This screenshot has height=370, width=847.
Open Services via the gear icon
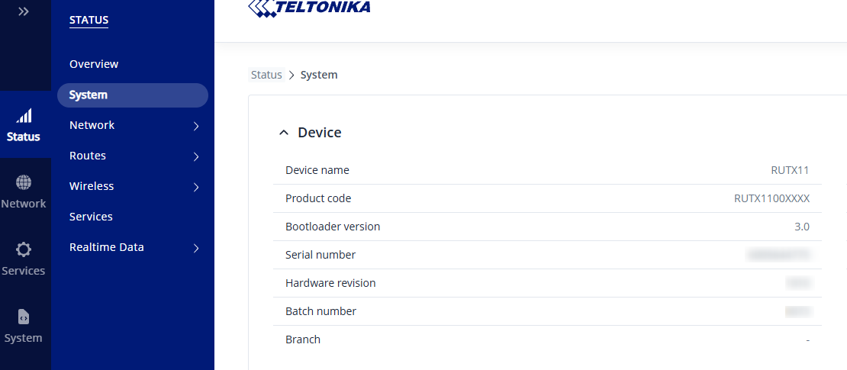point(24,249)
